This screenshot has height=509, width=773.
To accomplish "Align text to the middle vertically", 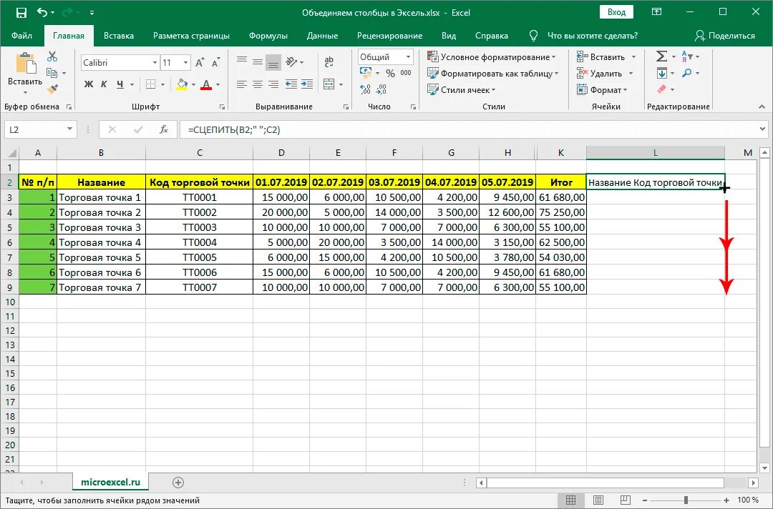I will tap(258, 62).
